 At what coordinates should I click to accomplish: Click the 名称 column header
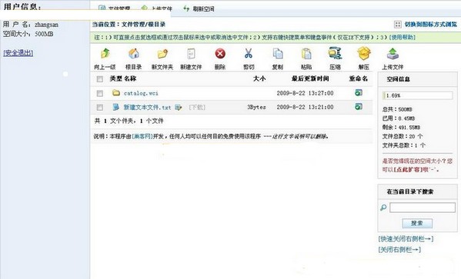(x=130, y=78)
